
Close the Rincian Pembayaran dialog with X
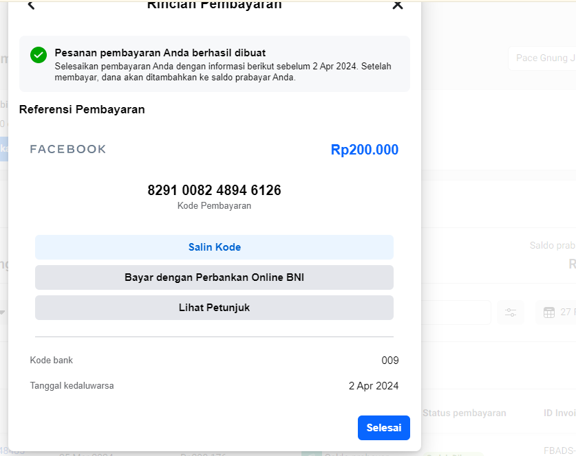click(397, 5)
